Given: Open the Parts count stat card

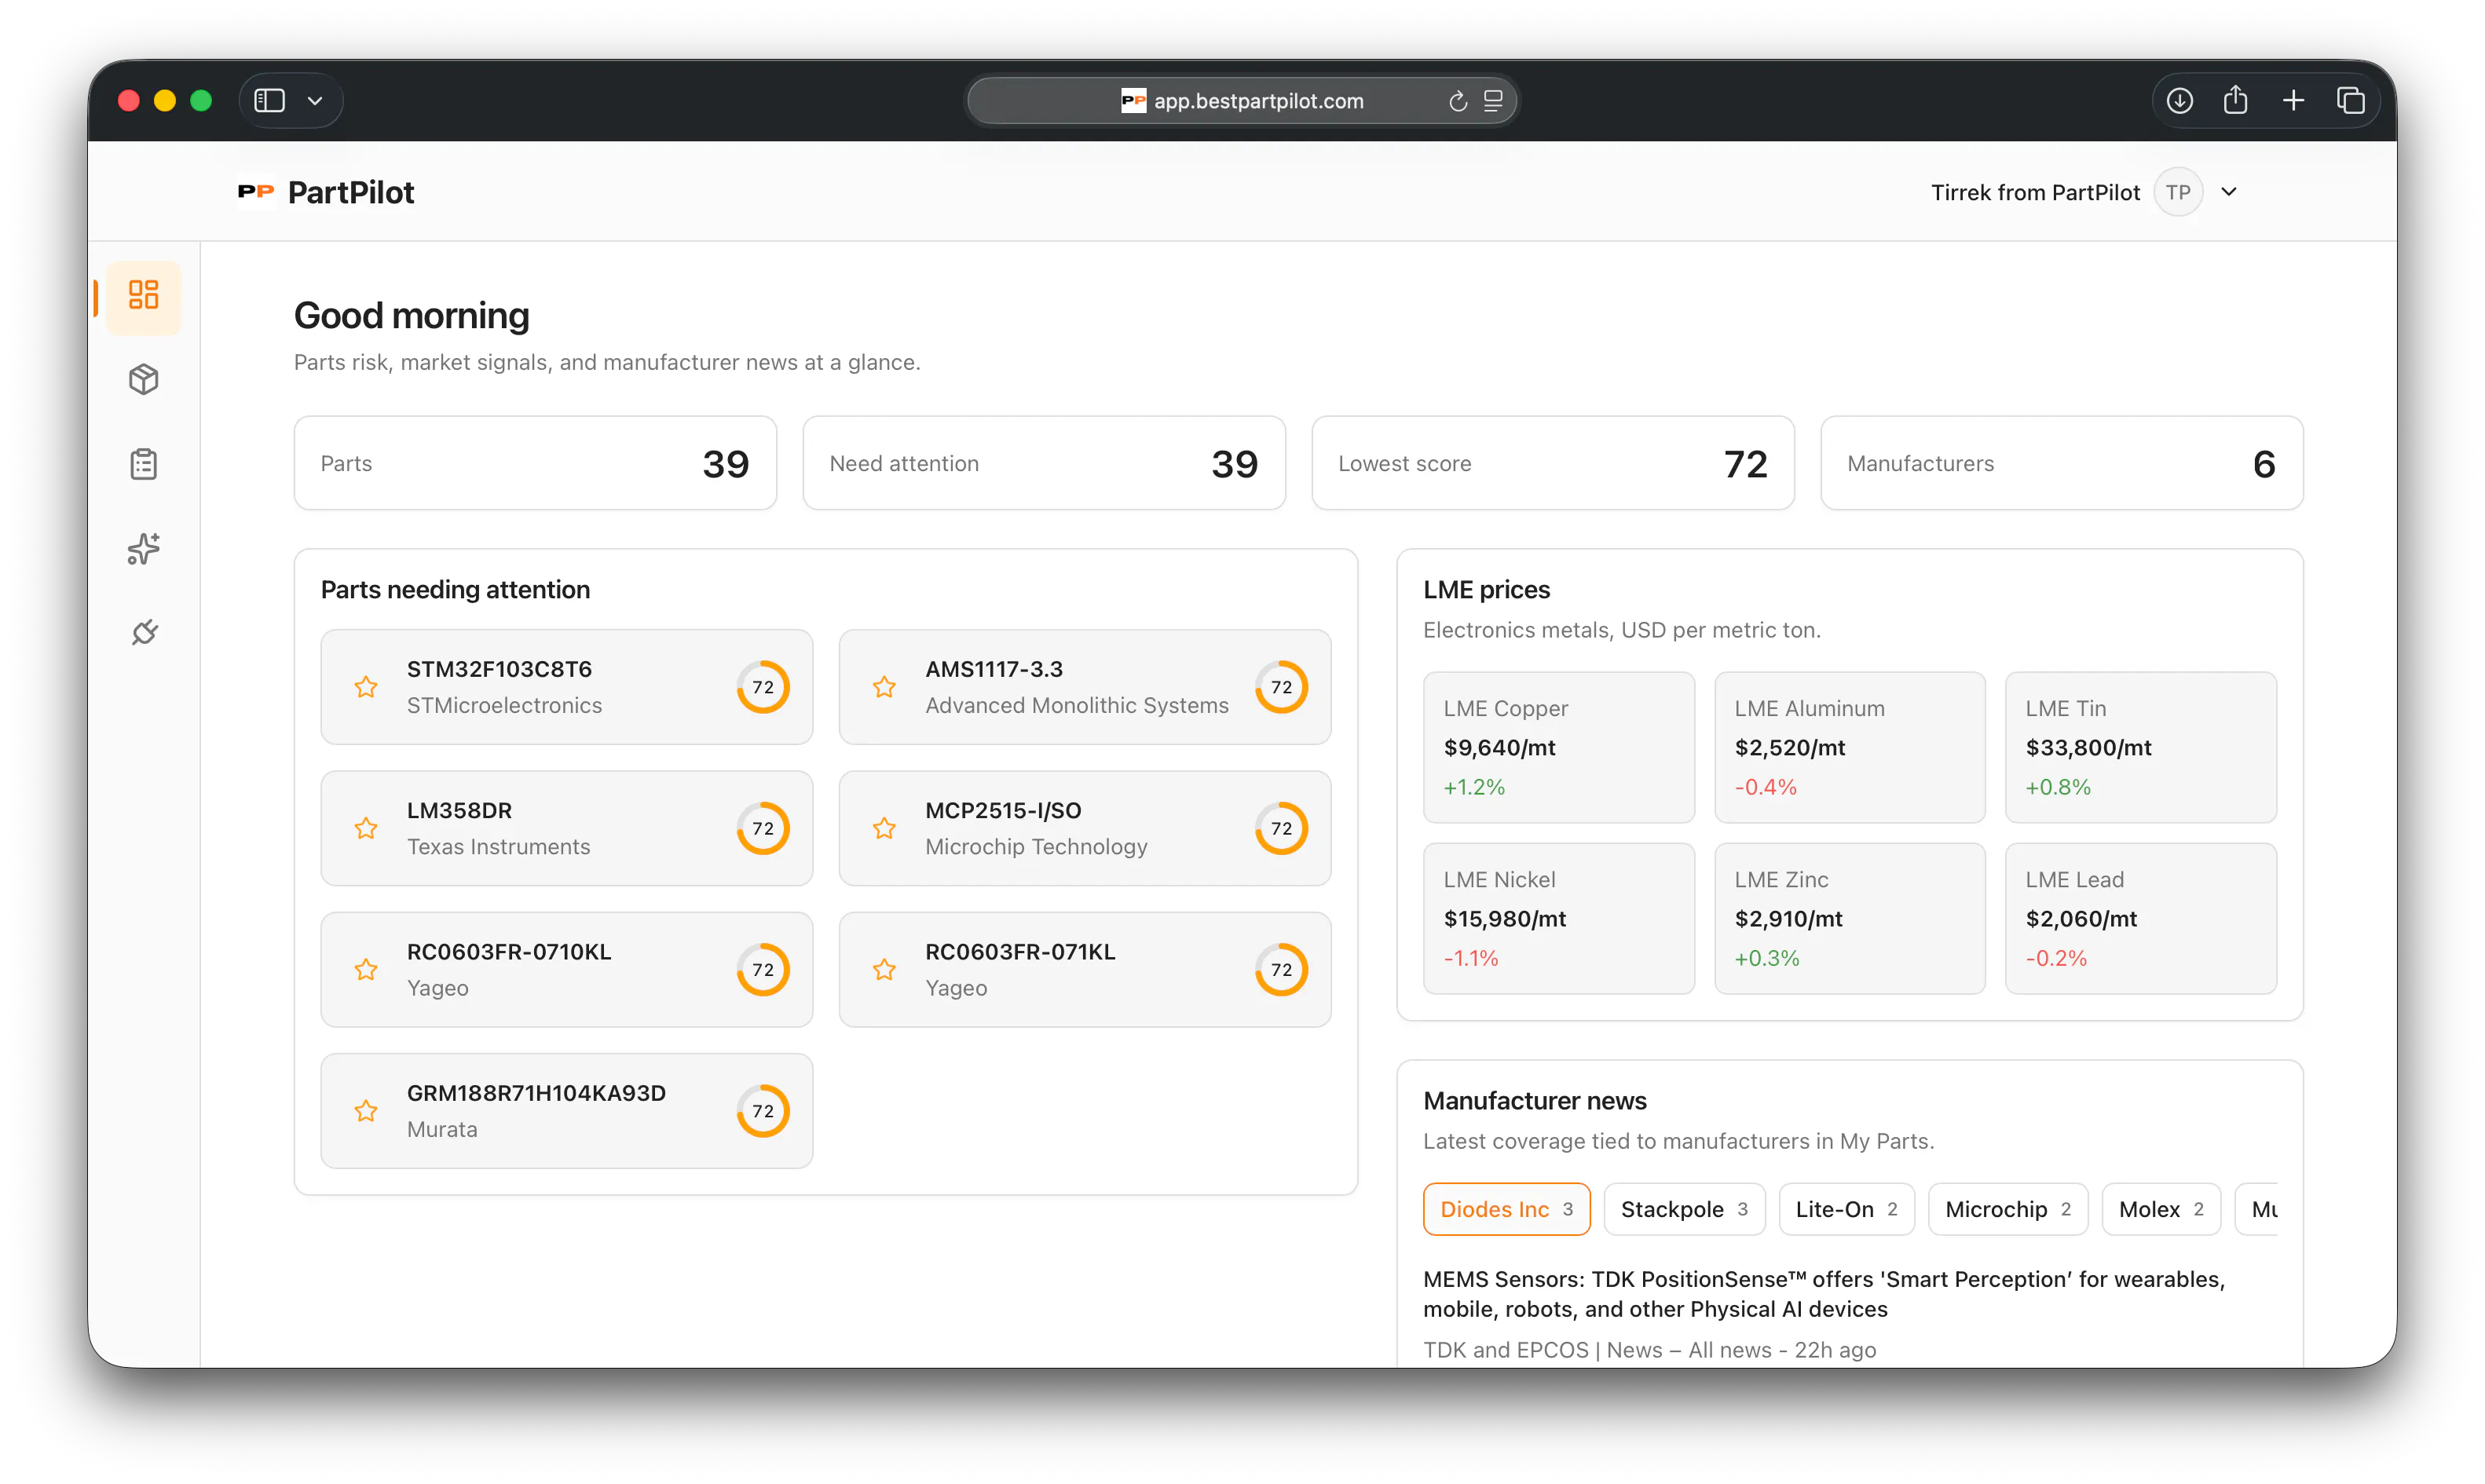Looking at the screenshot, I should pos(535,463).
